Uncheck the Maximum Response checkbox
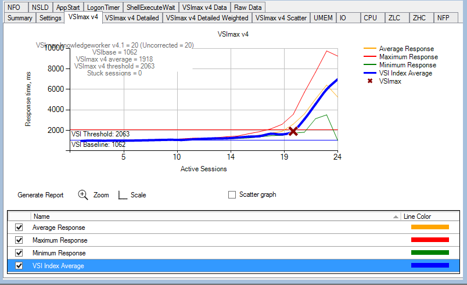467x285 pixels. click(19, 240)
